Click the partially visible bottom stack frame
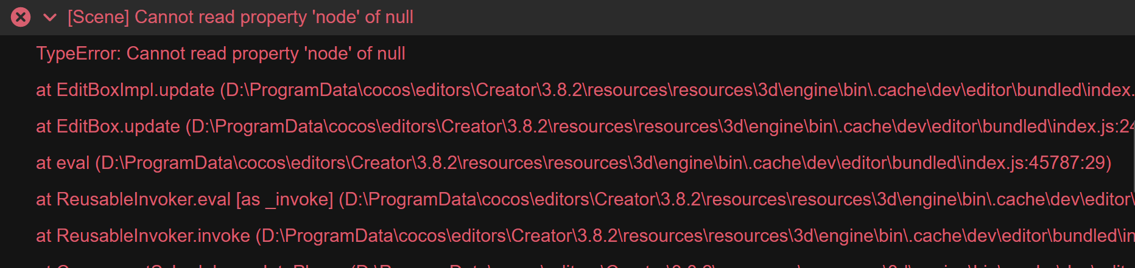 pos(548,264)
